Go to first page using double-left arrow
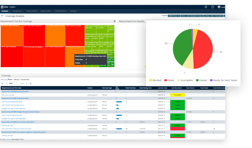Image resolution: width=252 pixels, height=148 pixels. click(x=3, y=84)
